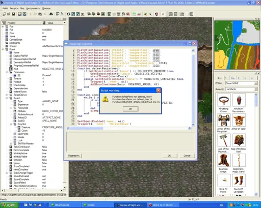The width and height of the screenshot is (261, 208).
Task: Click the Heroes of Might and Magic taskbar button
Action: (130, 205)
